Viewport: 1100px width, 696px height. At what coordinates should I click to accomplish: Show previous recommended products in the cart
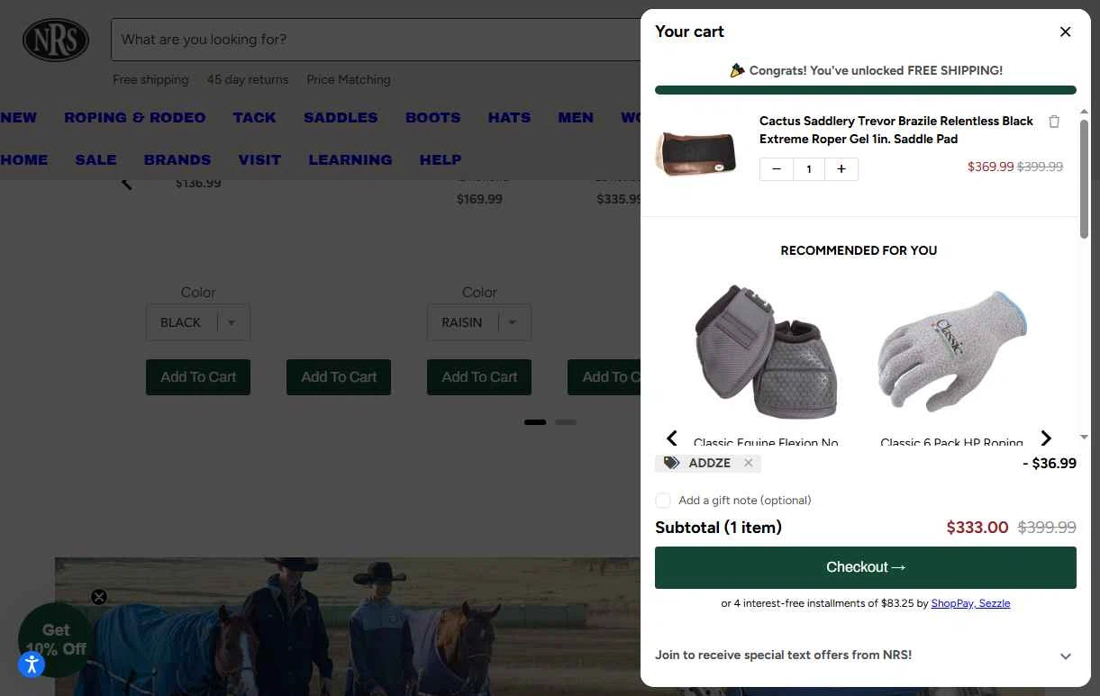tap(671, 438)
